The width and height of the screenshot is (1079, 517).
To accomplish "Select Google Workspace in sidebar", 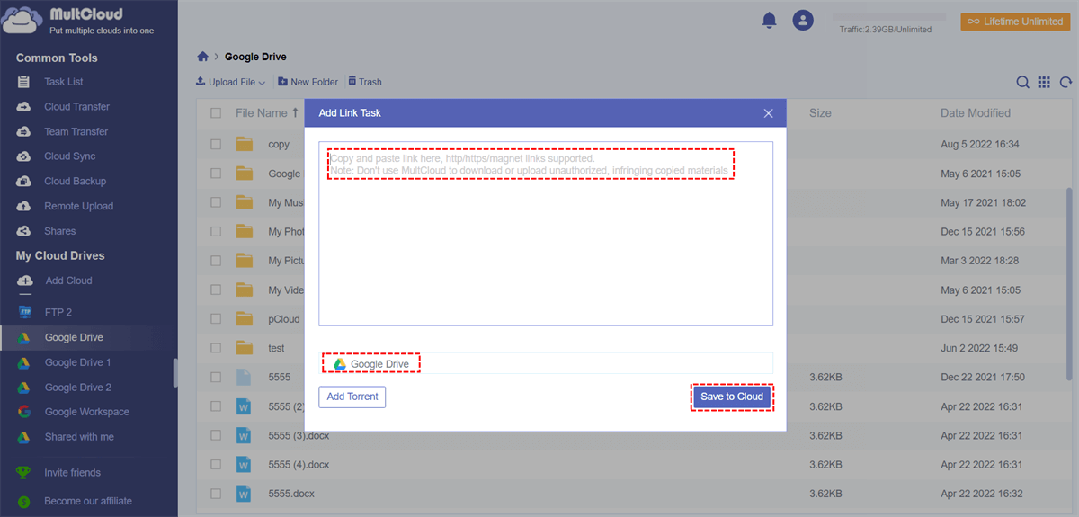I will [x=86, y=412].
